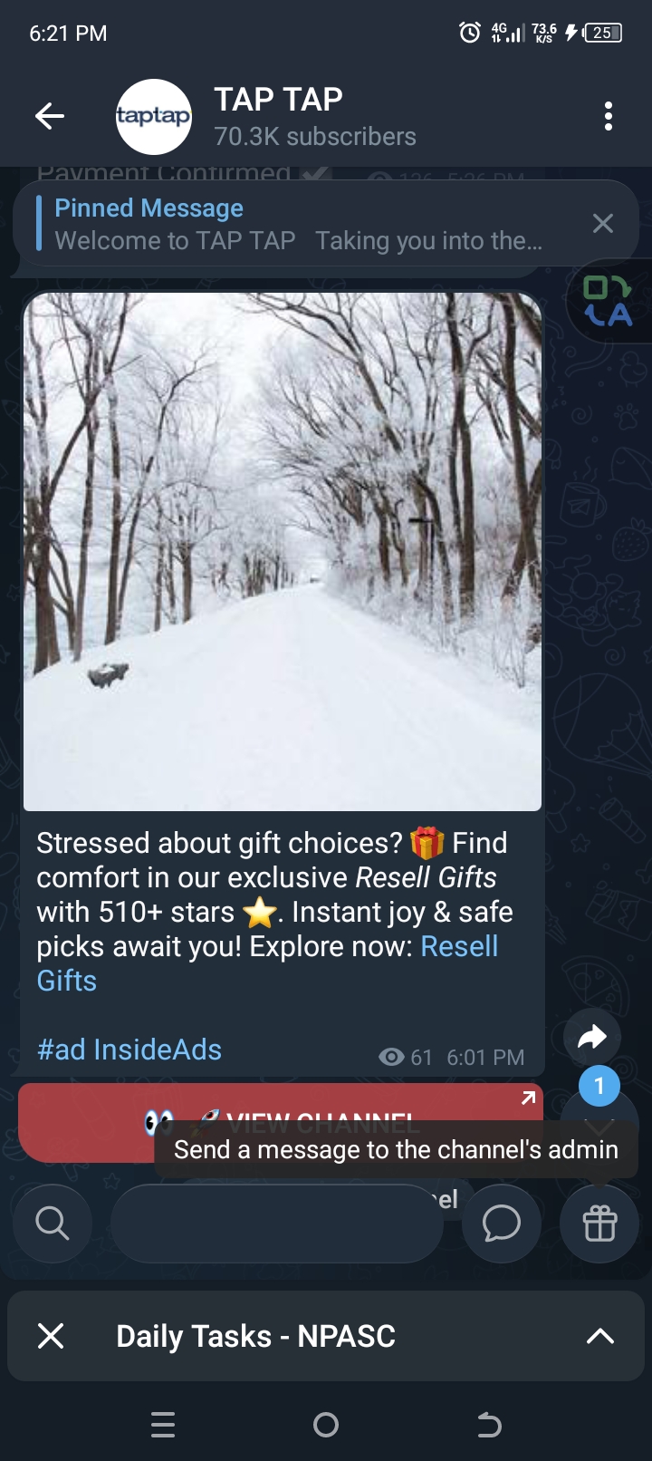Tap the VIEW CHANNEL red button
Image resolution: width=652 pixels, height=1461 pixels.
coord(281,1122)
